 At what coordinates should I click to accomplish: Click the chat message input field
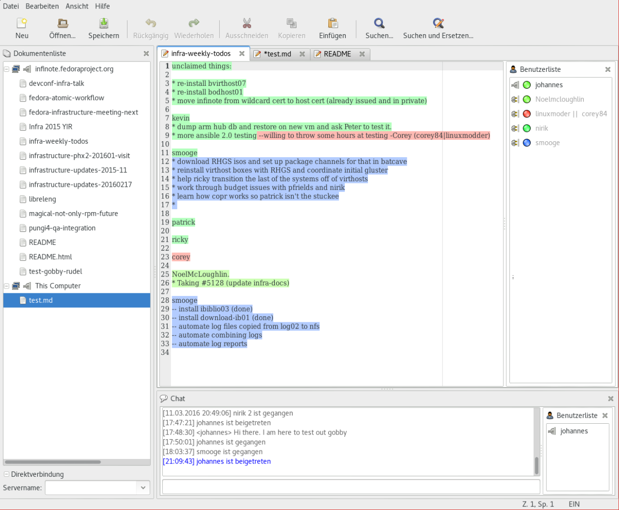[x=351, y=487]
